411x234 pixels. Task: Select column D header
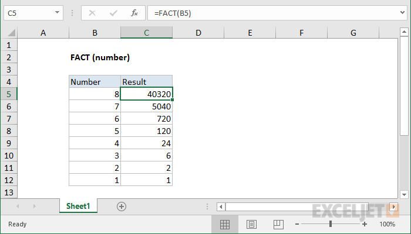pyautogui.click(x=198, y=33)
